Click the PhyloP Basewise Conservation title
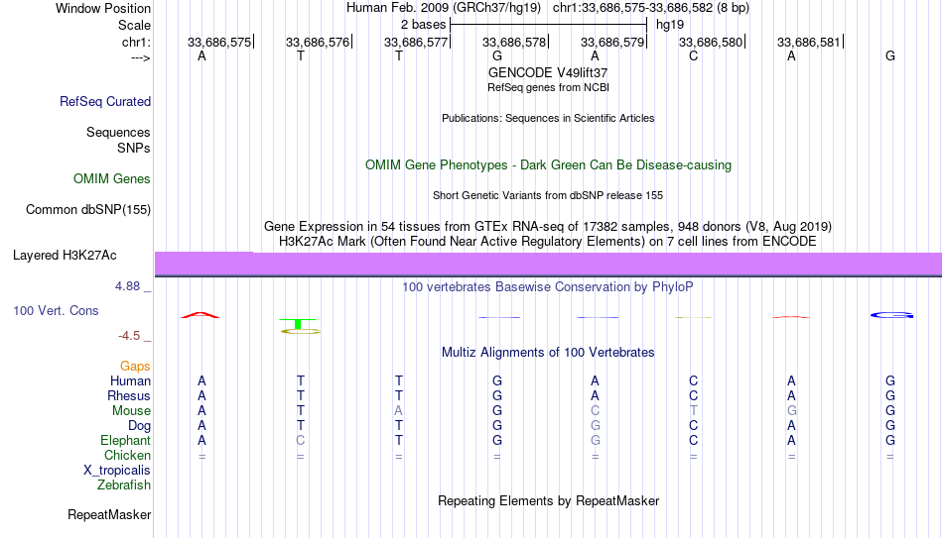 [548, 287]
